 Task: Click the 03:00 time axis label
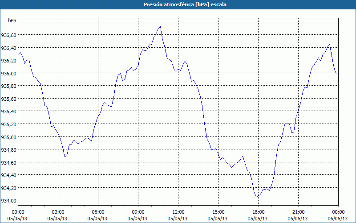coord(58,212)
